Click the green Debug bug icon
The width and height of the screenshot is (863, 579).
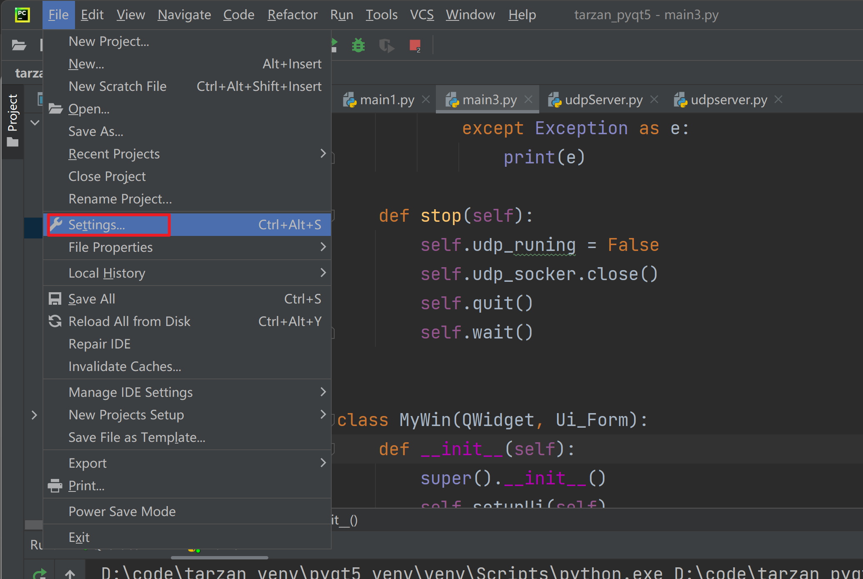click(358, 45)
